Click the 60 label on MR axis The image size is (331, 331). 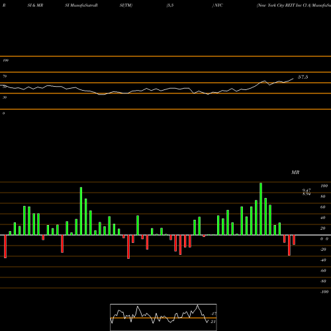click(x=322, y=207)
